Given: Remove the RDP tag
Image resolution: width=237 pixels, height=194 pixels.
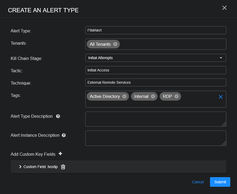Looking at the screenshot, I should [177, 96].
